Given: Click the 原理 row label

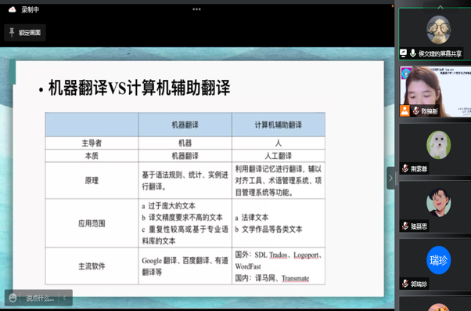Looking at the screenshot, I should pos(92,180).
